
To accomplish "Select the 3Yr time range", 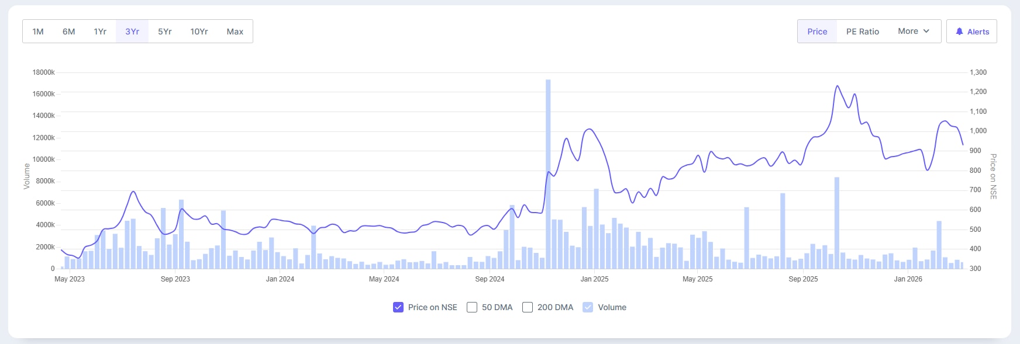I will point(132,32).
